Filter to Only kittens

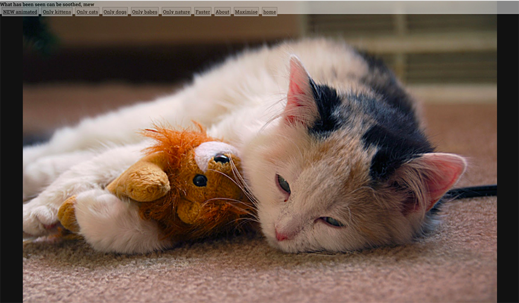click(57, 11)
